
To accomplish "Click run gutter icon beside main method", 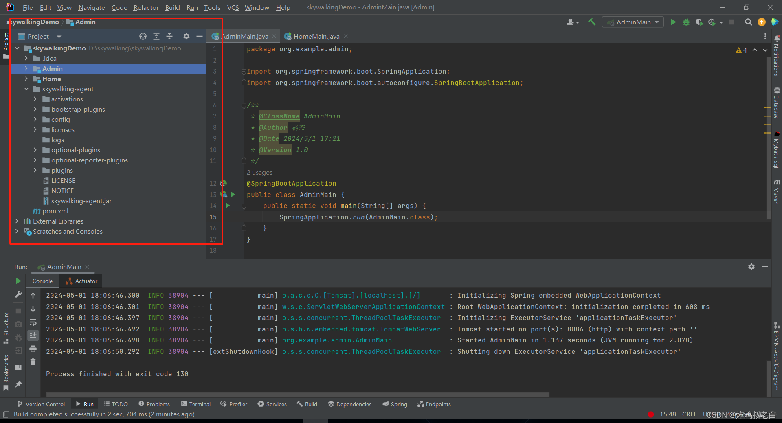I will point(228,206).
